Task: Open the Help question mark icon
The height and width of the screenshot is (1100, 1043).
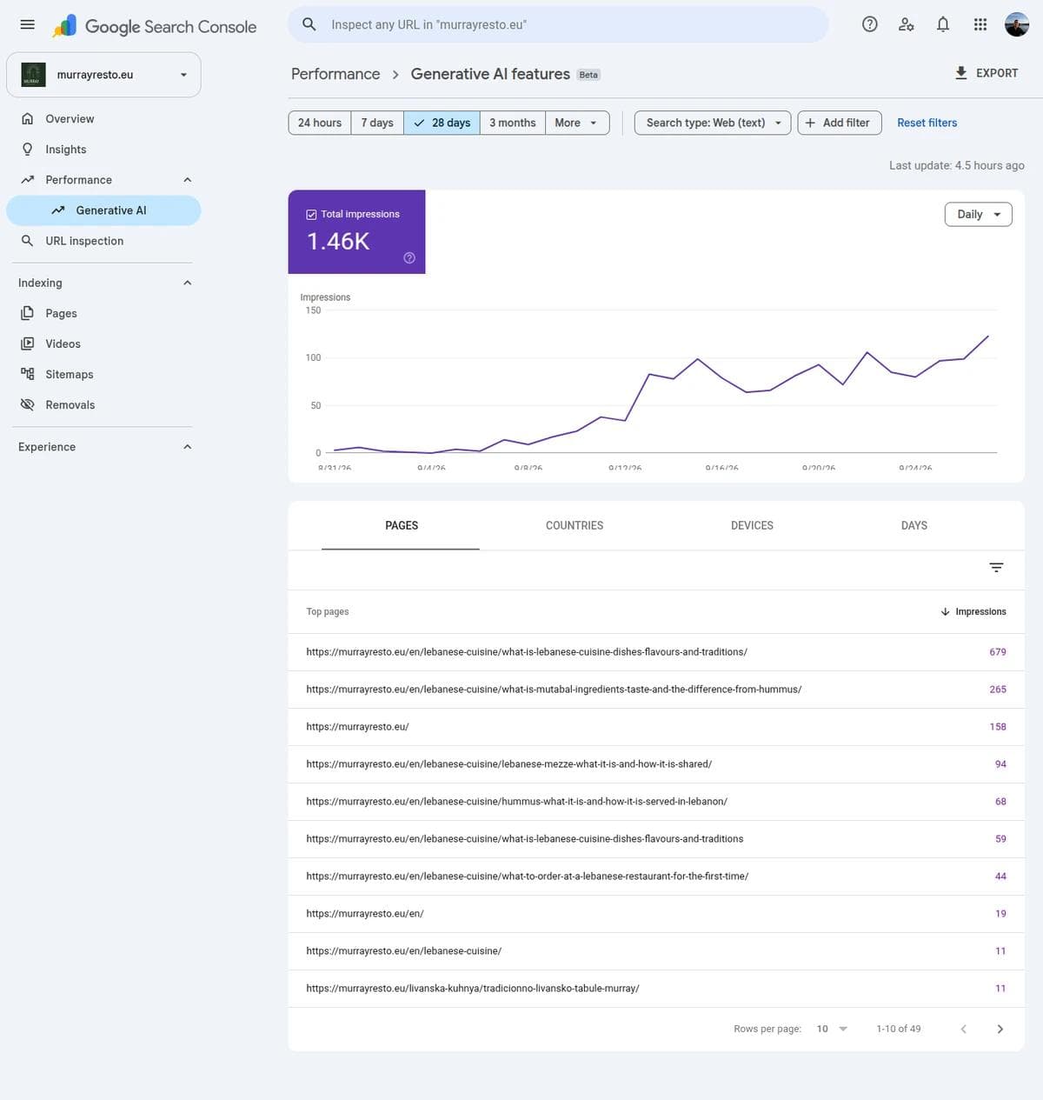Action: pos(869,24)
